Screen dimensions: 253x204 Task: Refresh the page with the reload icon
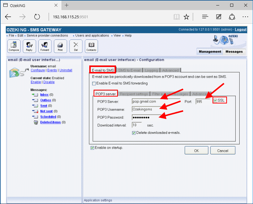pyautogui.click(x=37, y=17)
